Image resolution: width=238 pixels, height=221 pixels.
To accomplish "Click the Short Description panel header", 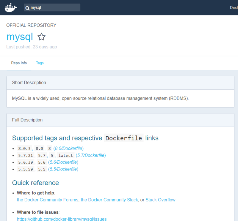I will coord(120,83).
